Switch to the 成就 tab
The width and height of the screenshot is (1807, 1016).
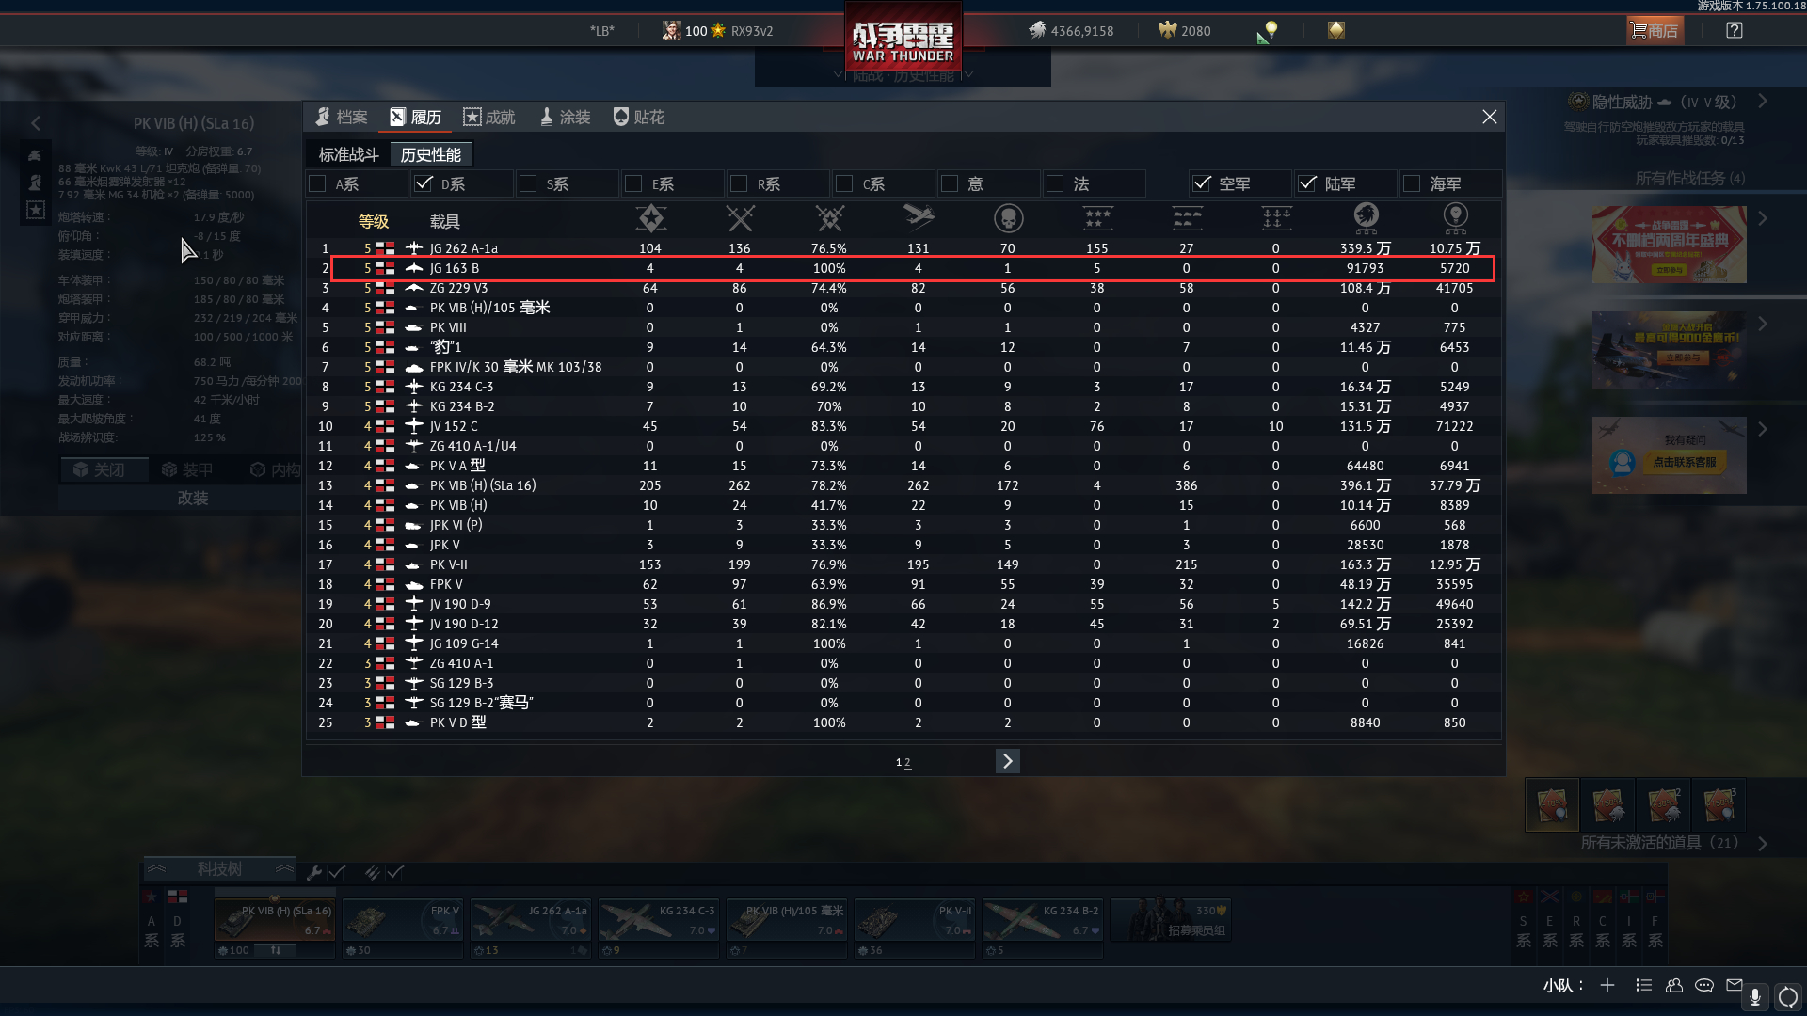tap(489, 117)
